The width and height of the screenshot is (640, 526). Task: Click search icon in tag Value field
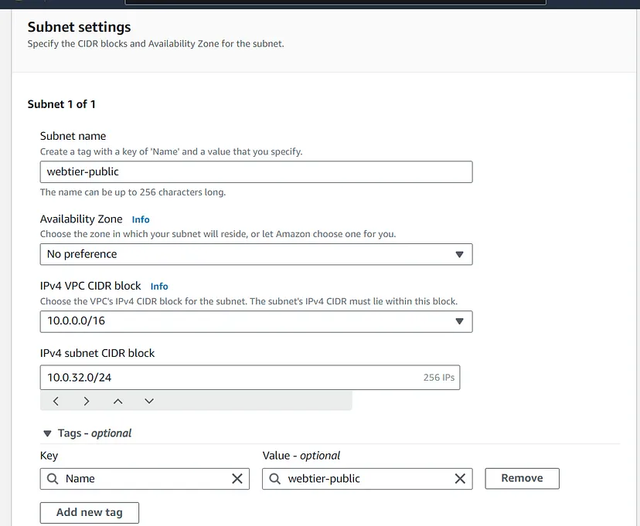[x=275, y=479]
